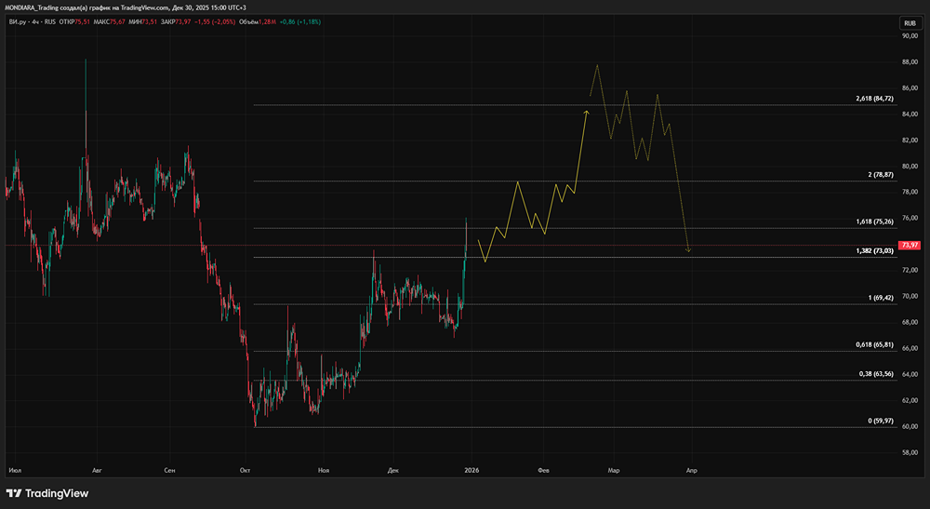
Task: Click the green +0,86 (+1,18%) value
Action: pyautogui.click(x=300, y=22)
